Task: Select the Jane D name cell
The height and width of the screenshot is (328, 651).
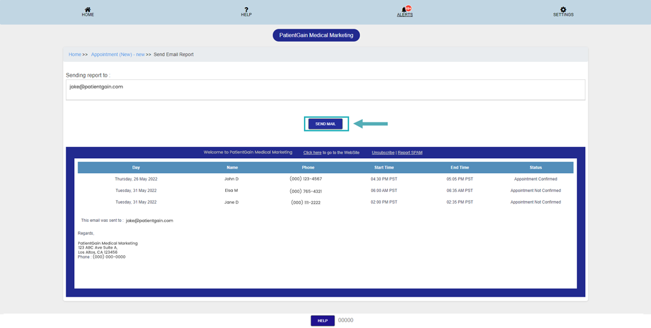Action: tap(231, 202)
